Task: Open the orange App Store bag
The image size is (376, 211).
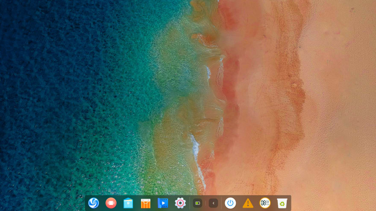Action: 146,203
